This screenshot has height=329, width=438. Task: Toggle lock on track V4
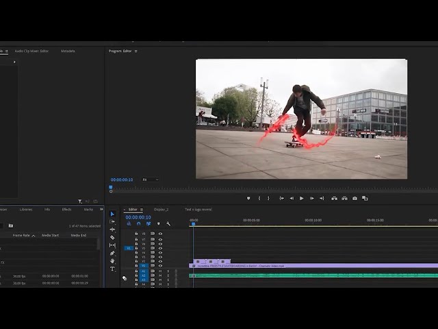[136, 252]
